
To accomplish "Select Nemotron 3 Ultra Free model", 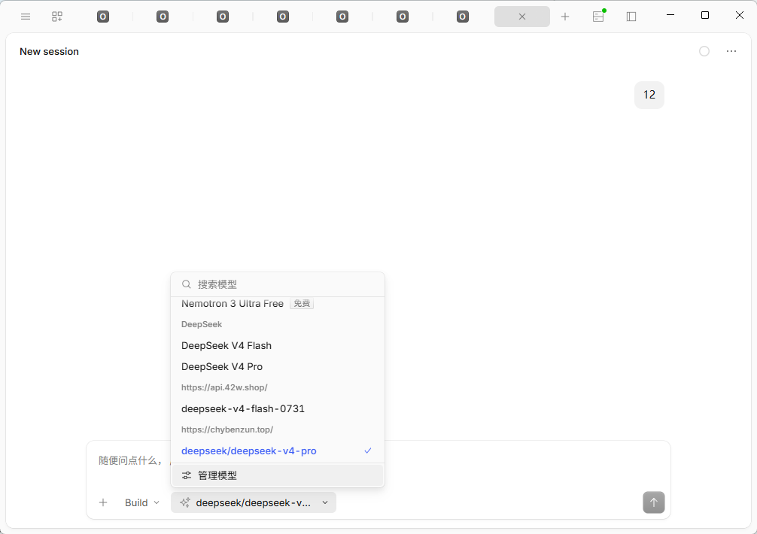I will (x=278, y=303).
